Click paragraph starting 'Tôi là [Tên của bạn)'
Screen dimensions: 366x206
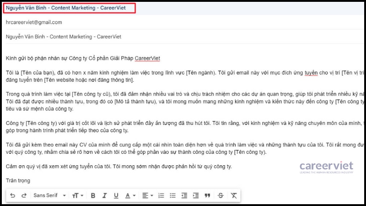[x=184, y=76]
